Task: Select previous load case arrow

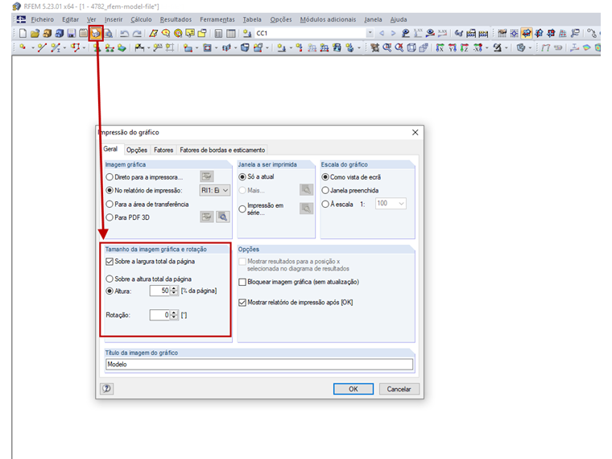Action: pyautogui.click(x=382, y=33)
